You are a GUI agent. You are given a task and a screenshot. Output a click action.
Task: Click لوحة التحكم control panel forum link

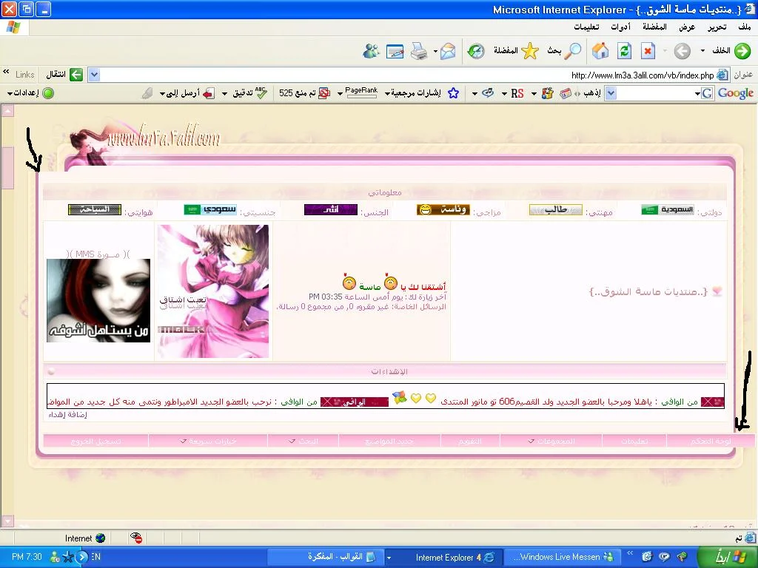710,441
